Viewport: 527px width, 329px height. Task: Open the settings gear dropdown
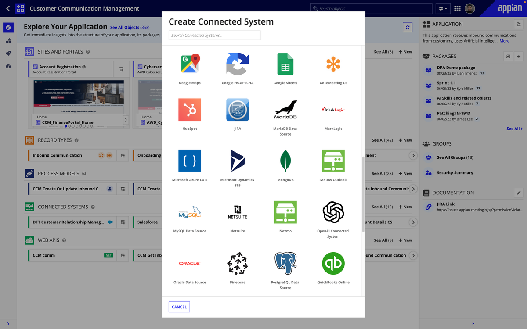coord(442,8)
